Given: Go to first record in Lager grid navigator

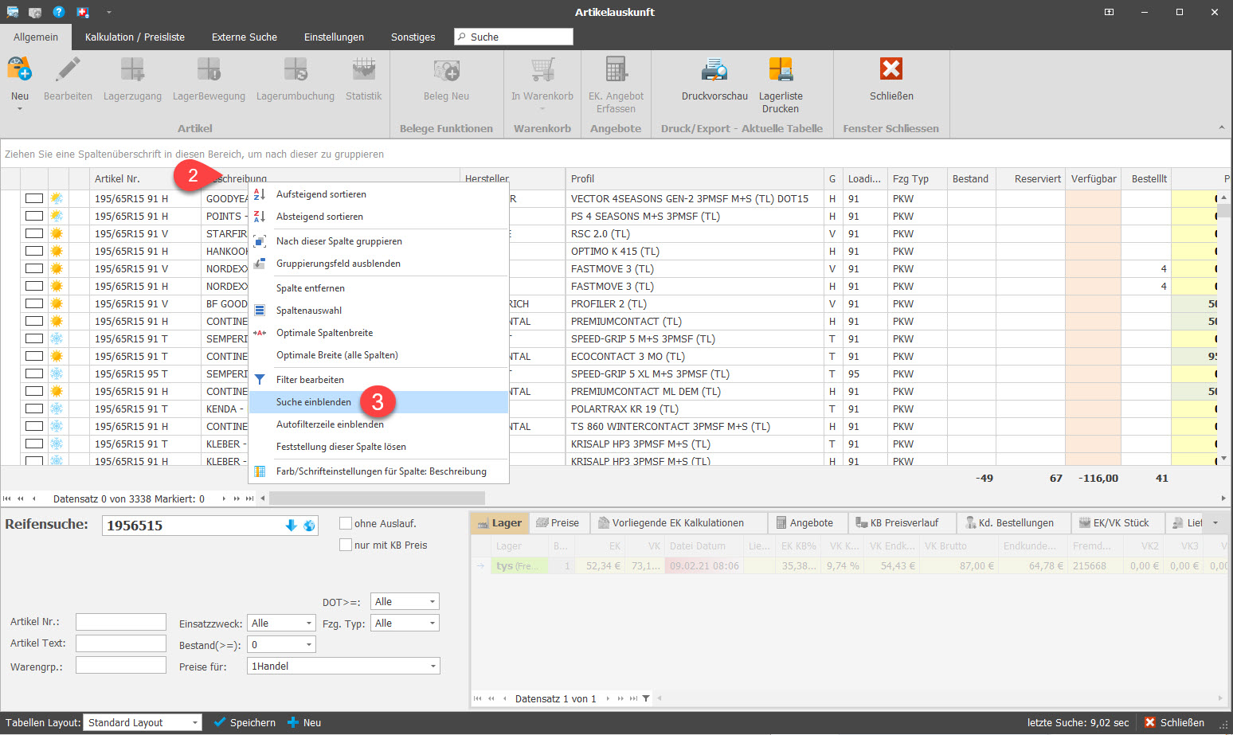Looking at the screenshot, I should click(477, 698).
